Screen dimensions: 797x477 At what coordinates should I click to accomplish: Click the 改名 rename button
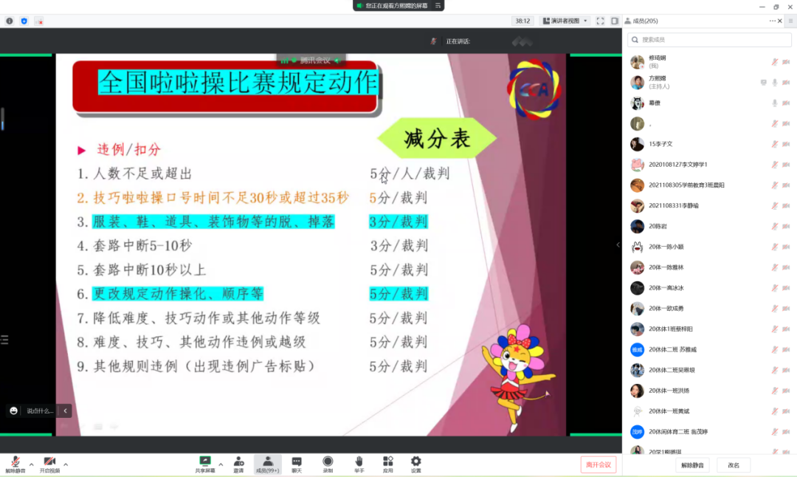click(734, 465)
